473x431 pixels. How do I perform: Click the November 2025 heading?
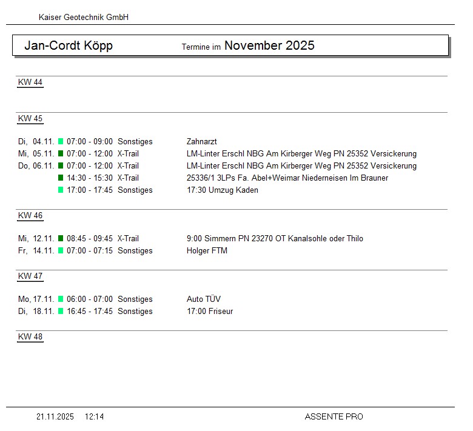(x=269, y=45)
